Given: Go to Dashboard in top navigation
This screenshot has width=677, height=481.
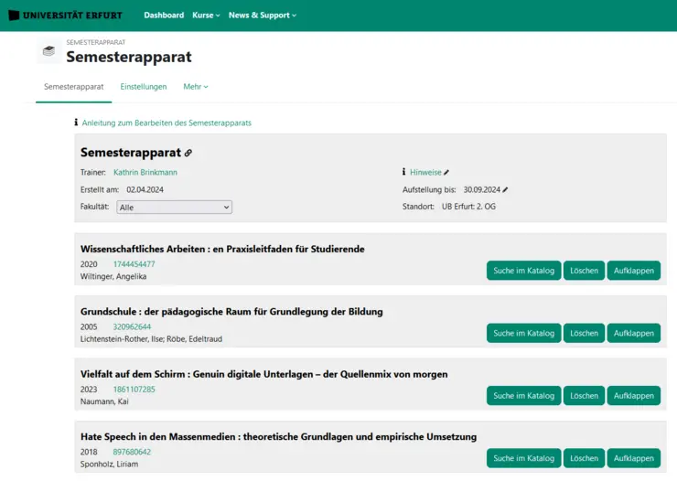Looking at the screenshot, I should tap(164, 16).
